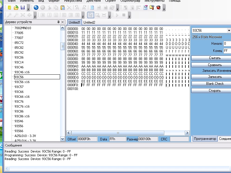Screen dimensions: 231x173
Task: Open the Программатор tab
Action: click(205, 139)
